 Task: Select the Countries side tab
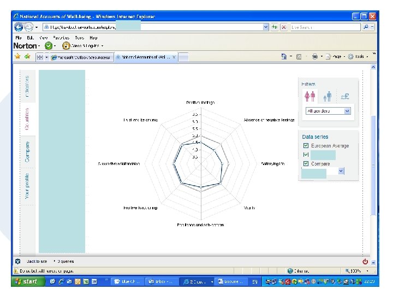click(27, 119)
